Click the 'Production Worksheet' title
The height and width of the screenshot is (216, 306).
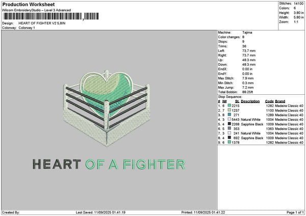(x=29, y=4)
